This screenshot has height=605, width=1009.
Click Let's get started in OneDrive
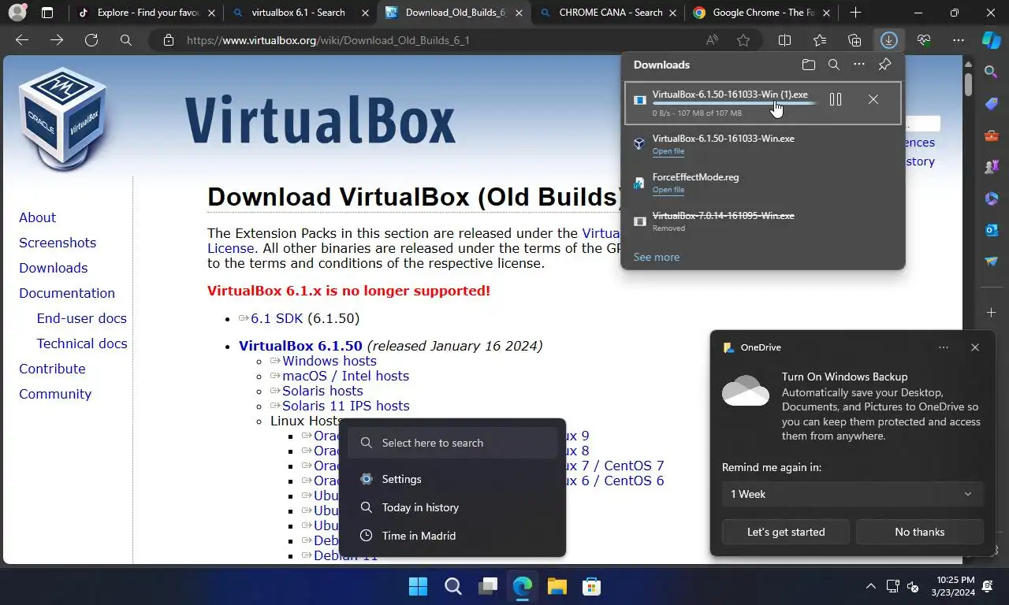tap(786, 532)
